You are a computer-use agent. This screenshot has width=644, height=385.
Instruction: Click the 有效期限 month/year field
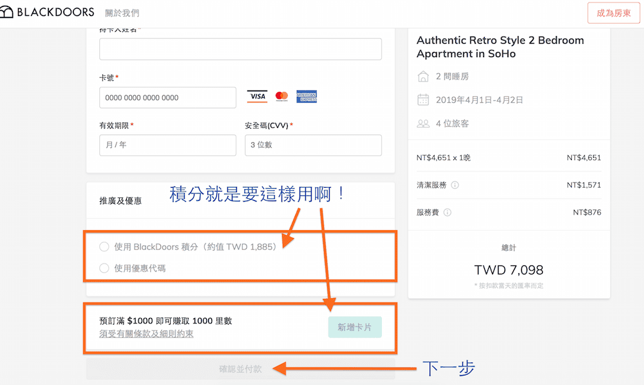pos(167,145)
